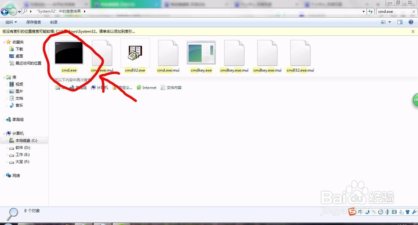Open the recent pages dropdown arrow
Viewport: 418px width, 225px height.
tap(19, 12)
